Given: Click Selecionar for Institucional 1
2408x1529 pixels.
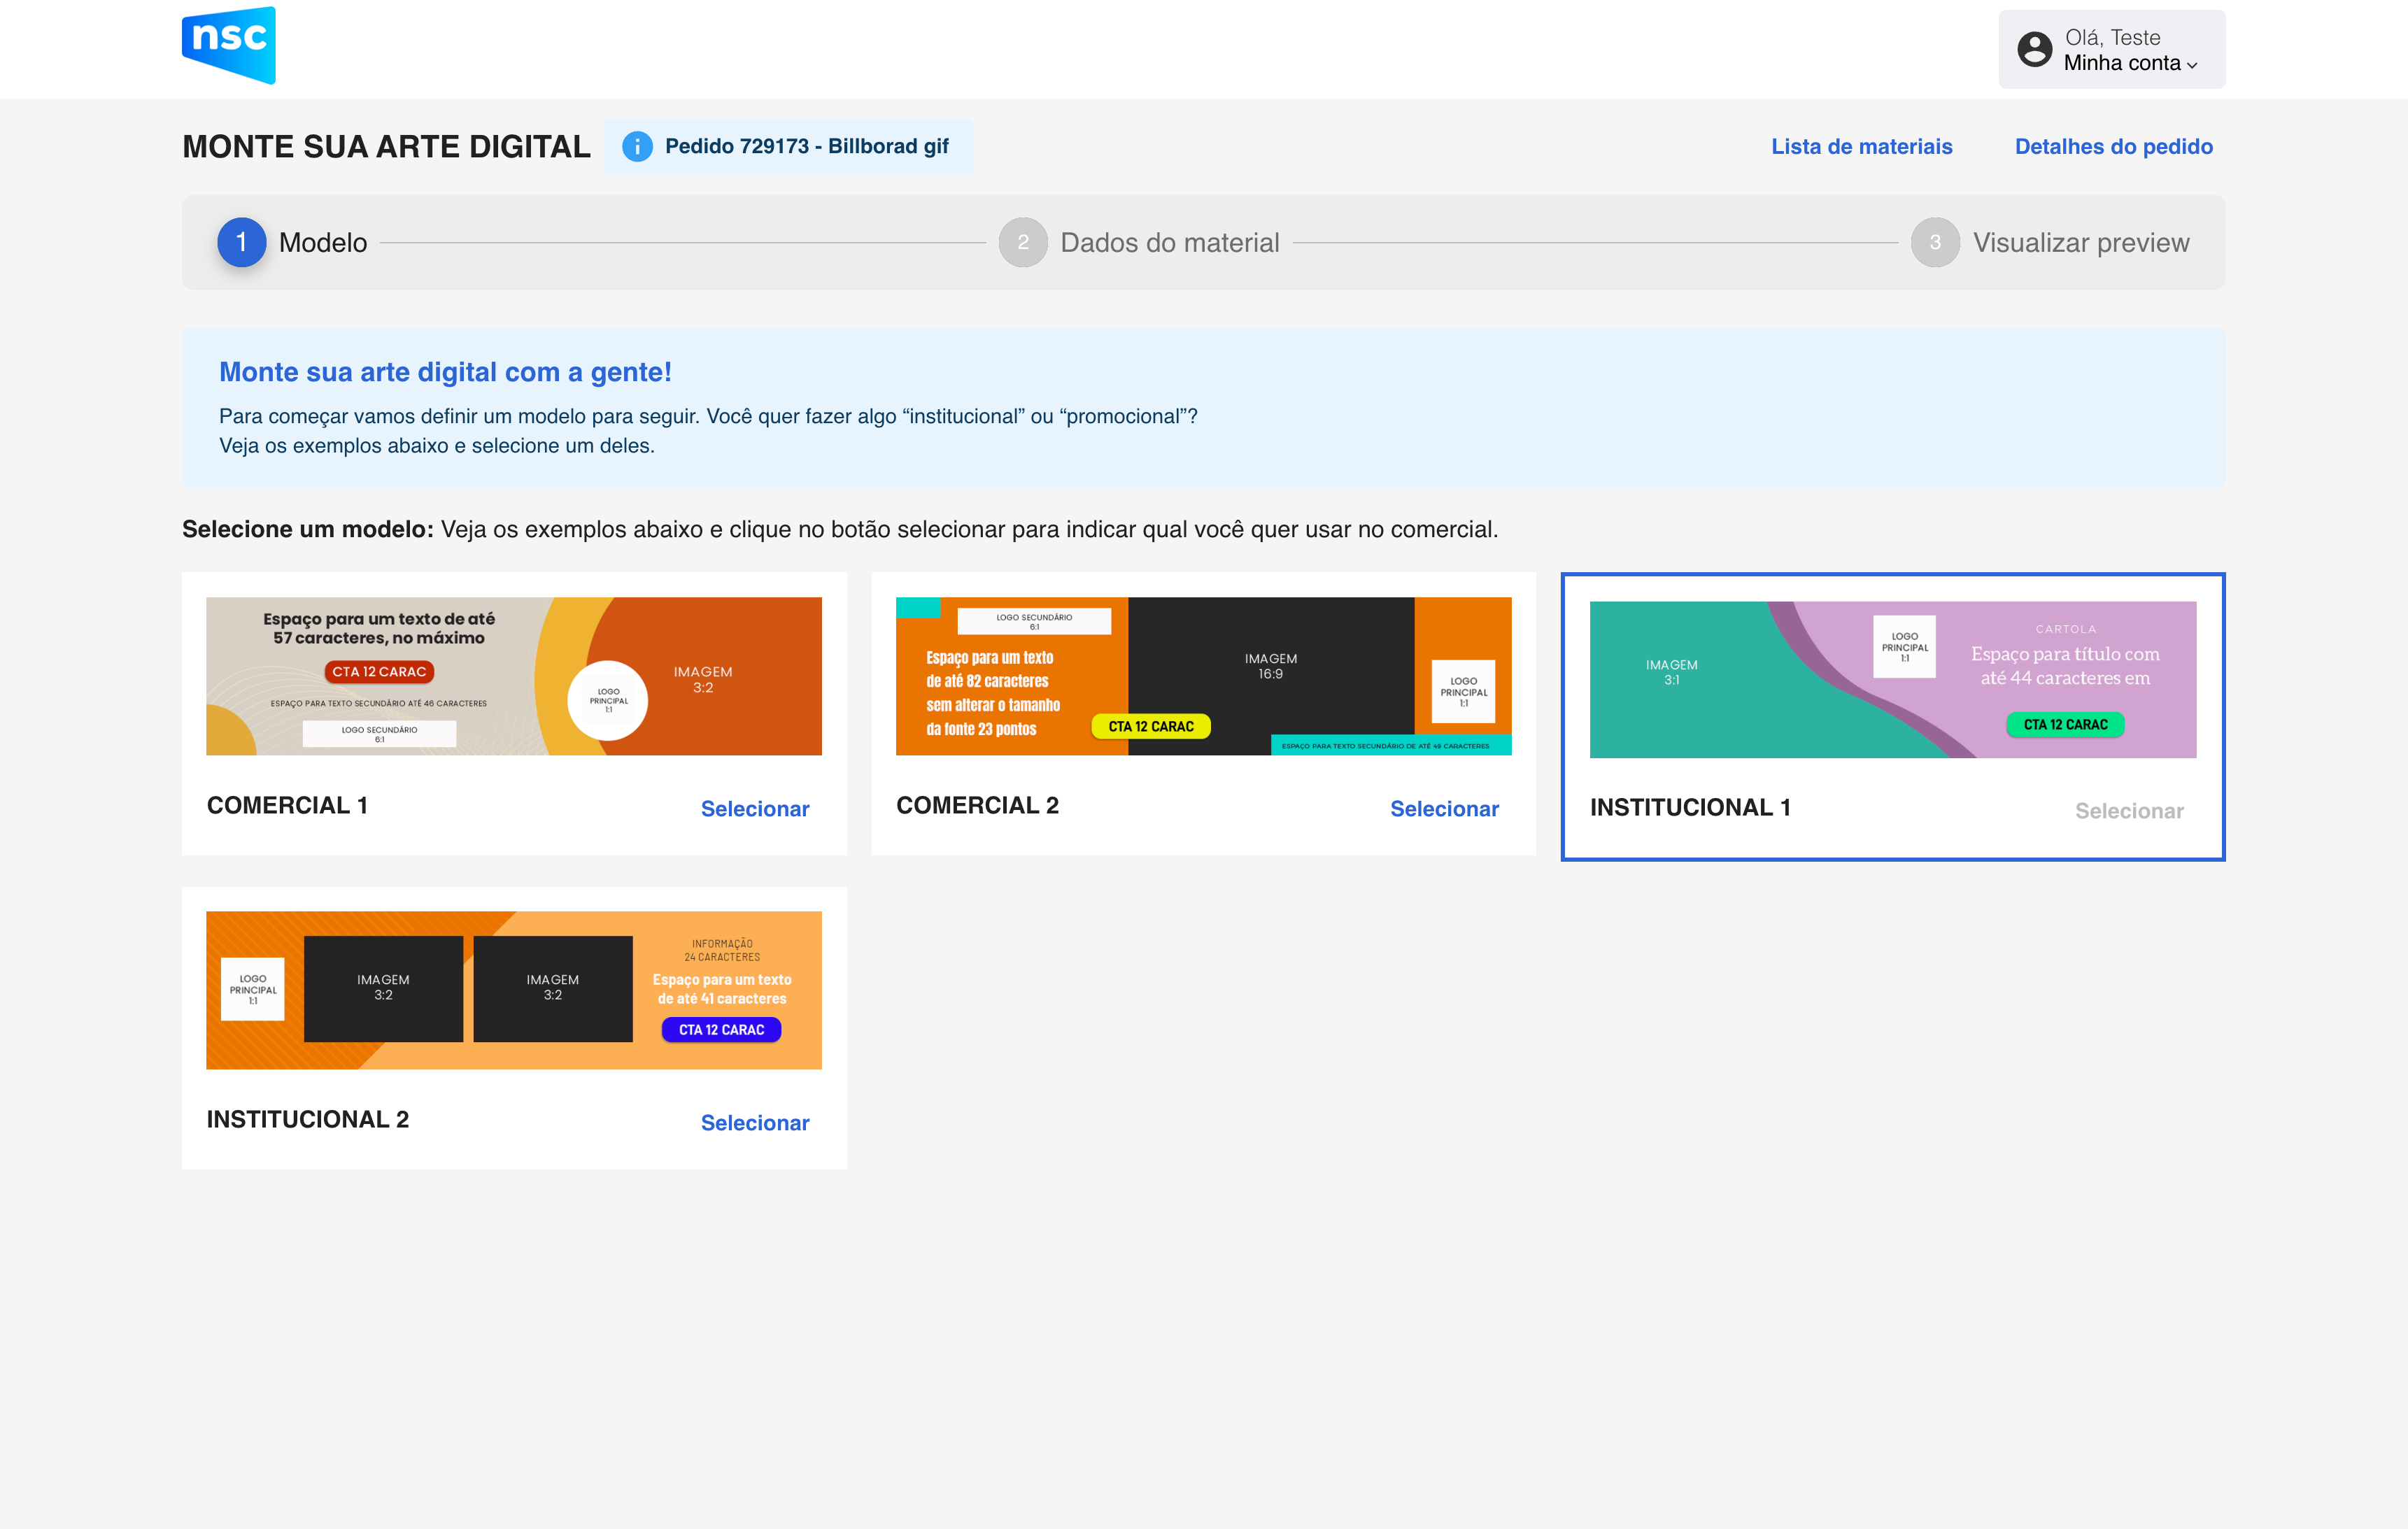Looking at the screenshot, I should (2128, 810).
